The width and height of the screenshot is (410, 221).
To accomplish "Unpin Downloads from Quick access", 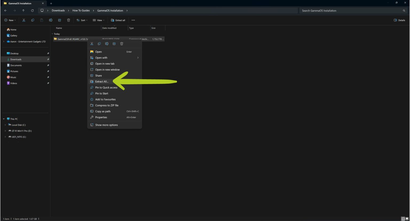I will (48, 59).
